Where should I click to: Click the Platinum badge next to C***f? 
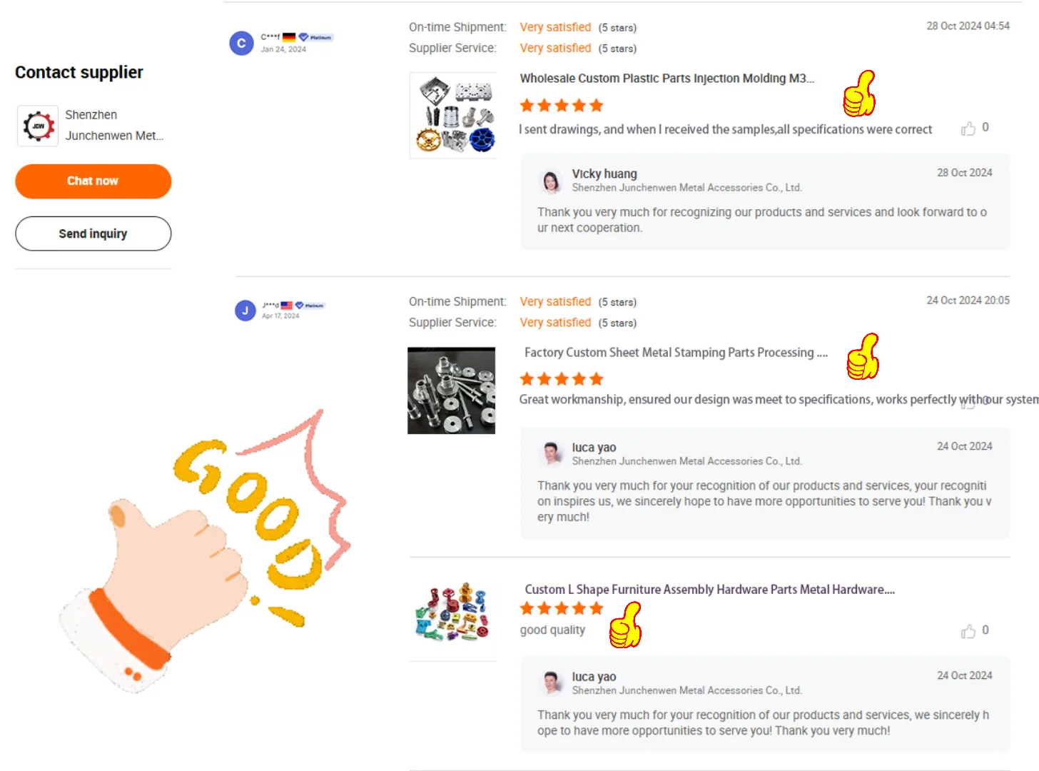coord(315,37)
